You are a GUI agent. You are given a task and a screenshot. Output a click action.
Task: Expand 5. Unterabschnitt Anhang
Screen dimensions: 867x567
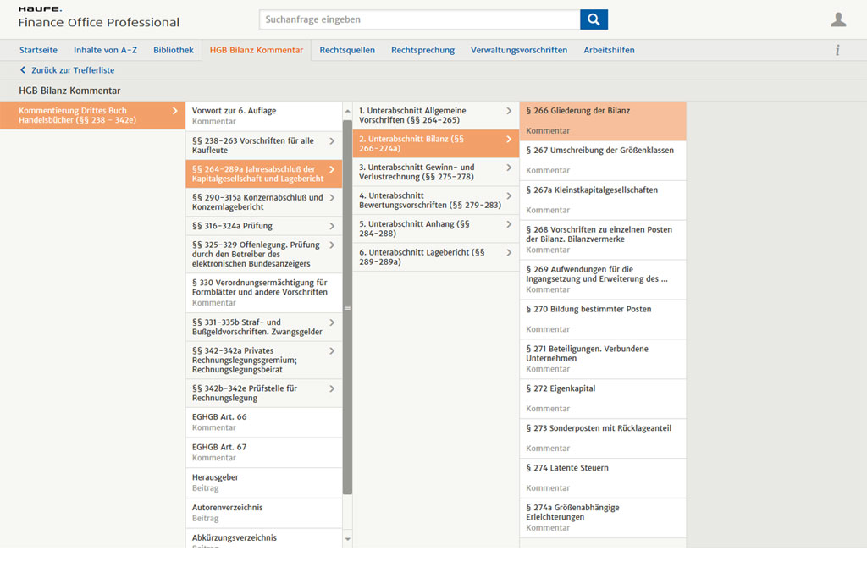click(436, 228)
